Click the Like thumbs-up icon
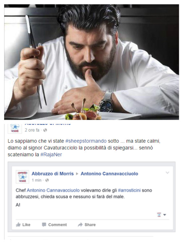 [18, 224]
